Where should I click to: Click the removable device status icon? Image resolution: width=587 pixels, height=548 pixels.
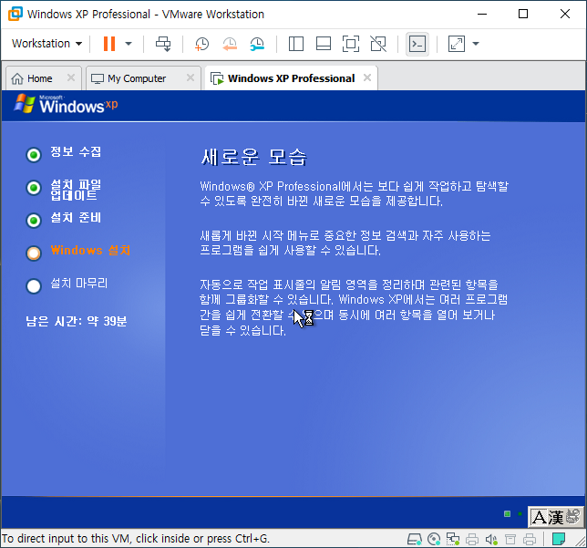(510, 539)
